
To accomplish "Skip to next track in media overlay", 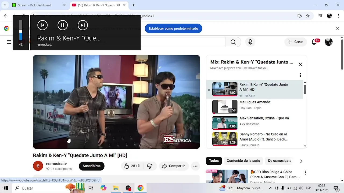I will (x=83, y=25).
